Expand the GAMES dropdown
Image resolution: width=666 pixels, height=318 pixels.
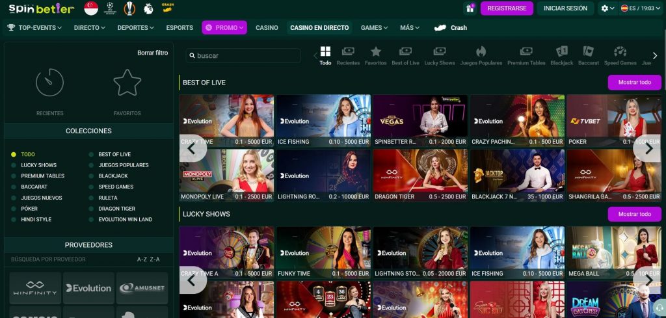(x=374, y=27)
